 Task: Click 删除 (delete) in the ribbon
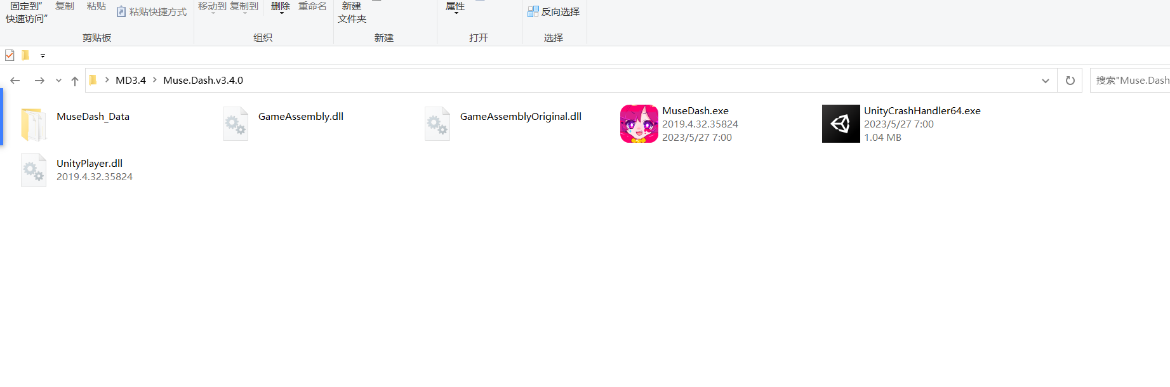[280, 6]
